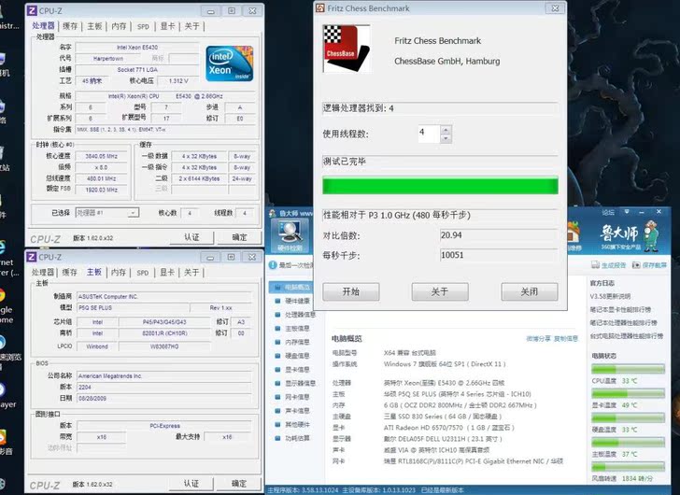Switch to 处理器 tab in lower CPU-Z

click(43, 272)
